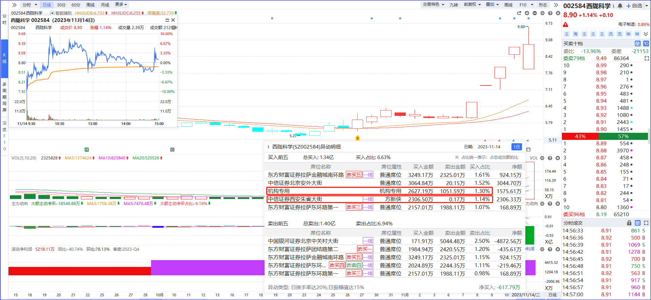The height and width of the screenshot is (300, 651).
Task: Close the 滚动净利润 indicator panel
Action: (558, 249)
